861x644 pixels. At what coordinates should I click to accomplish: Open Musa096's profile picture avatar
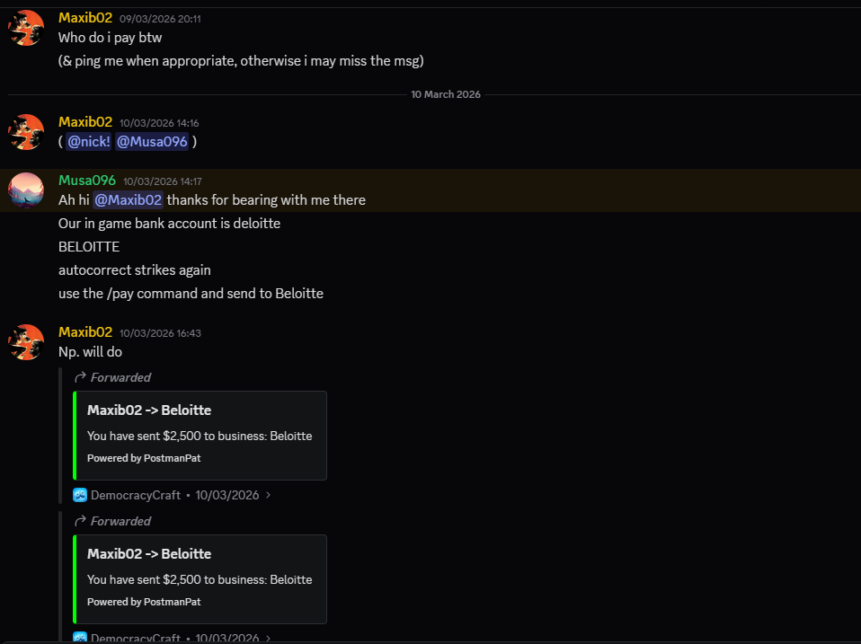click(26, 190)
